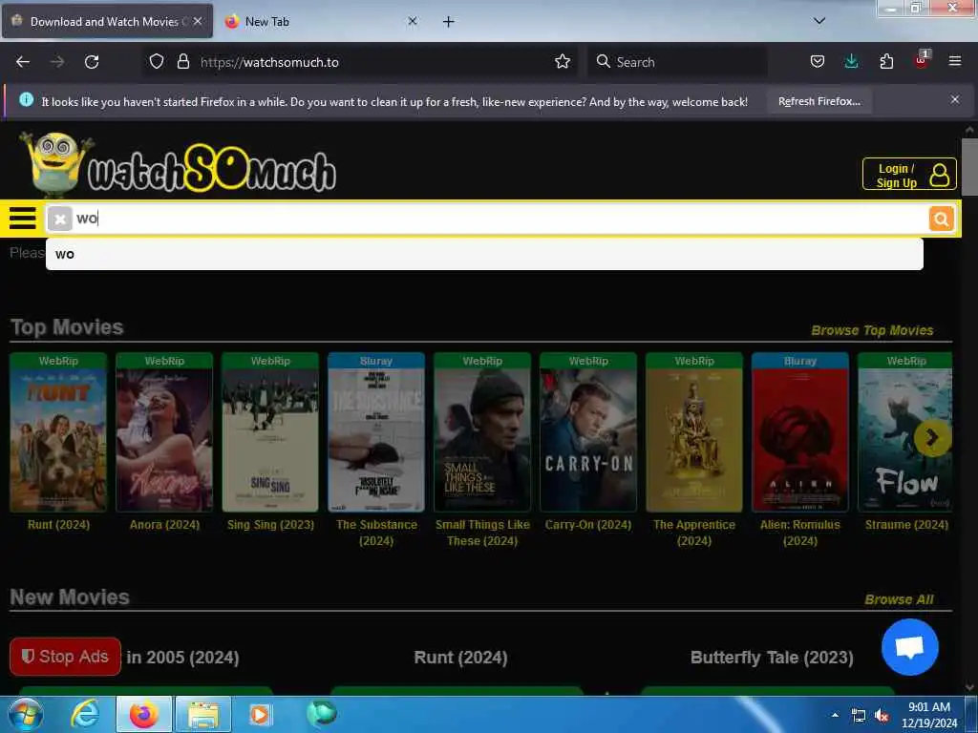Expand the list all tabs chevron
The image size is (978, 733).
pyautogui.click(x=819, y=21)
